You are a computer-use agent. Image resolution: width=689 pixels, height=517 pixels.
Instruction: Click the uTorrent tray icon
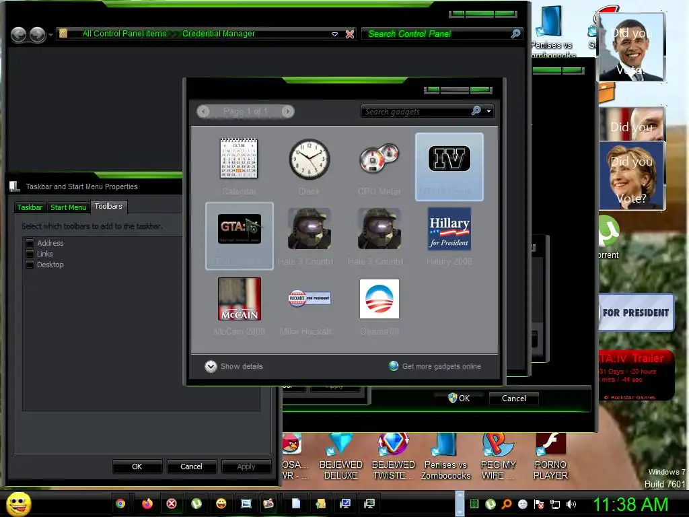491,504
